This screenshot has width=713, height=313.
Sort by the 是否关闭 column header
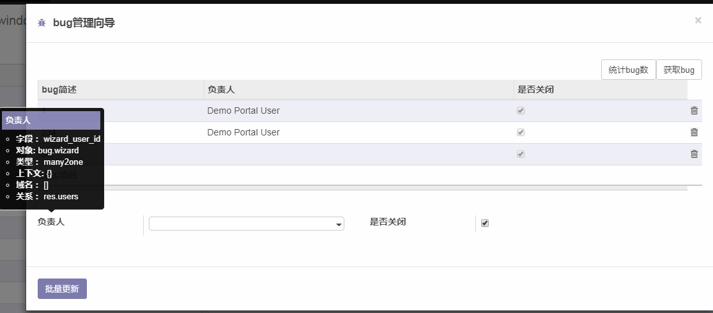[x=601, y=90]
